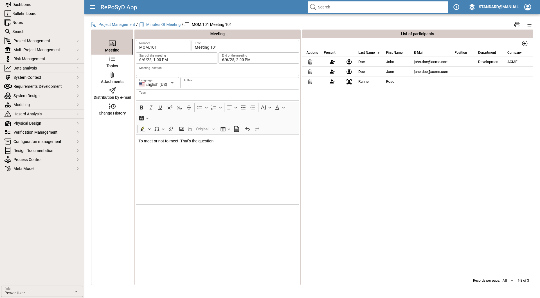
Task: Switch to Topics tab
Action: (x=112, y=62)
